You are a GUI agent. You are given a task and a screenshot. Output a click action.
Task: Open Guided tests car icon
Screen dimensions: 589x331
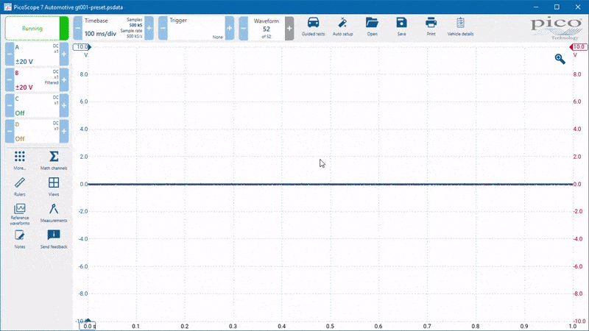click(314, 26)
